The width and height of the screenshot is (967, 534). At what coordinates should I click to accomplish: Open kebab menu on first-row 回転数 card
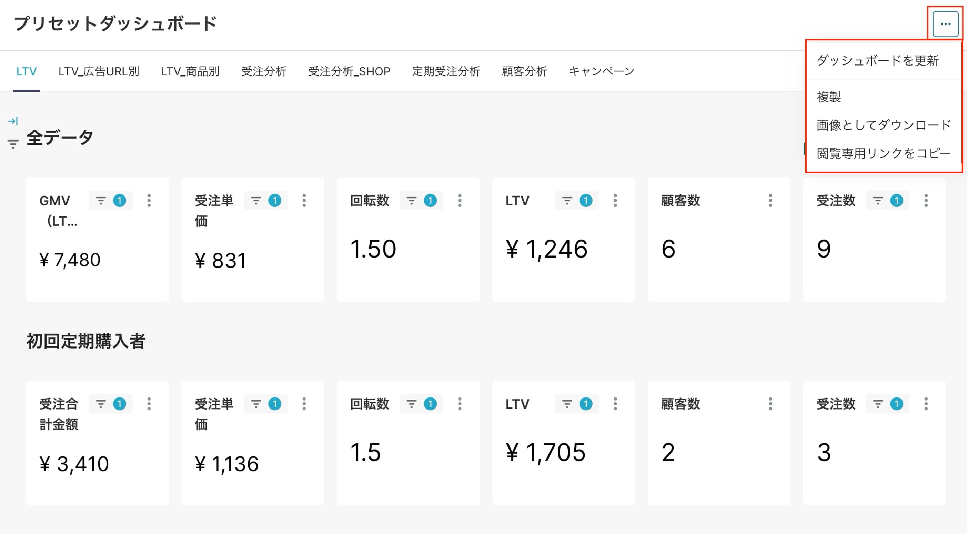tap(460, 200)
